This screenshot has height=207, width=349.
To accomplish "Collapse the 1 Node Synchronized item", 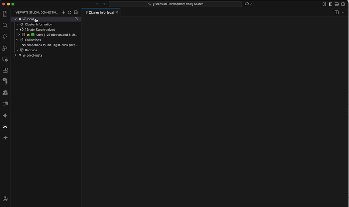I will [x=17, y=29].
